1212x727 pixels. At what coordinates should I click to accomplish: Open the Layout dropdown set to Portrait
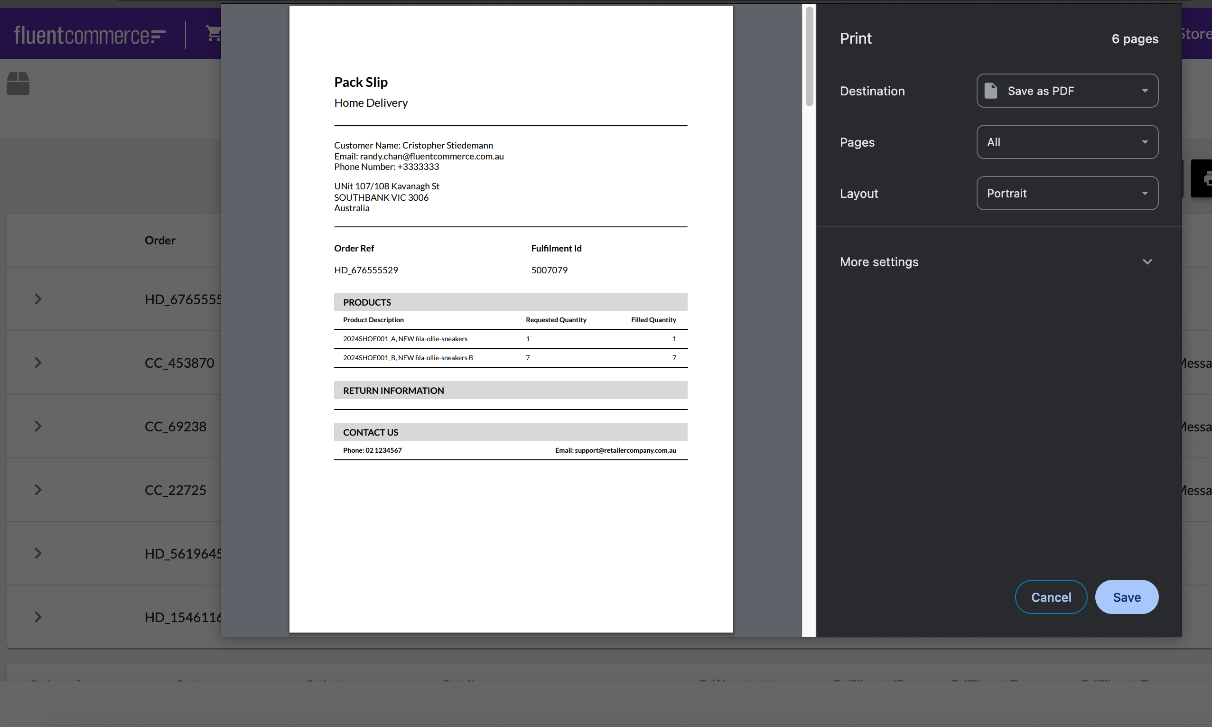(1067, 193)
